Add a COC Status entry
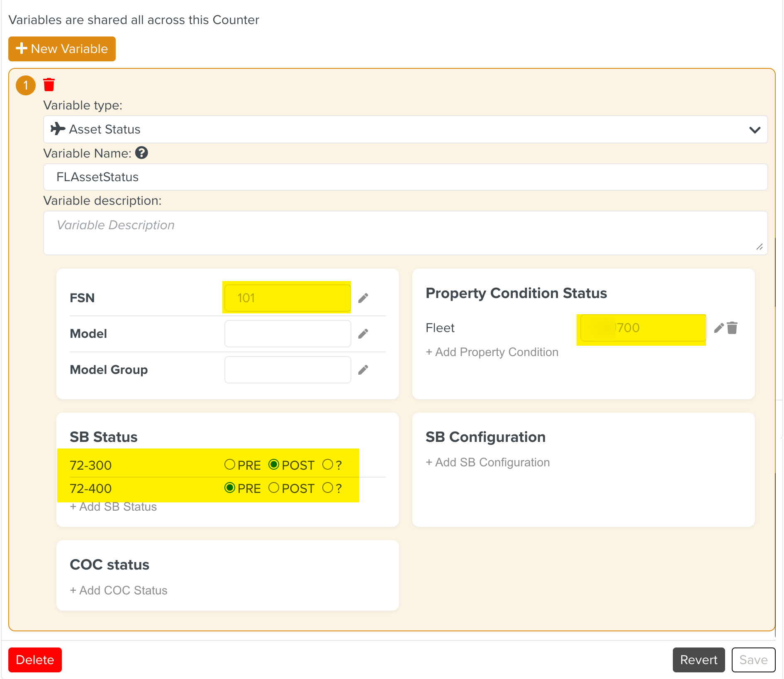Image resolution: width=784 pixels, height=679 pixels. point(119,590)
